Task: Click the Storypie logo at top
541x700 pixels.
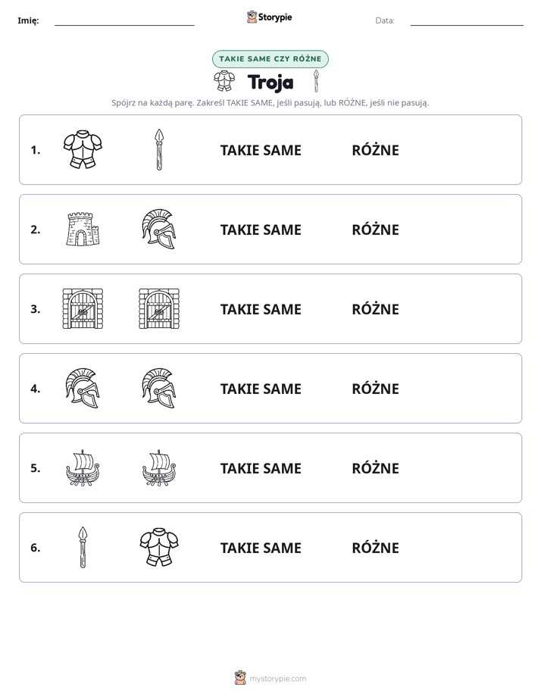Action: click(x=270, y=17)
